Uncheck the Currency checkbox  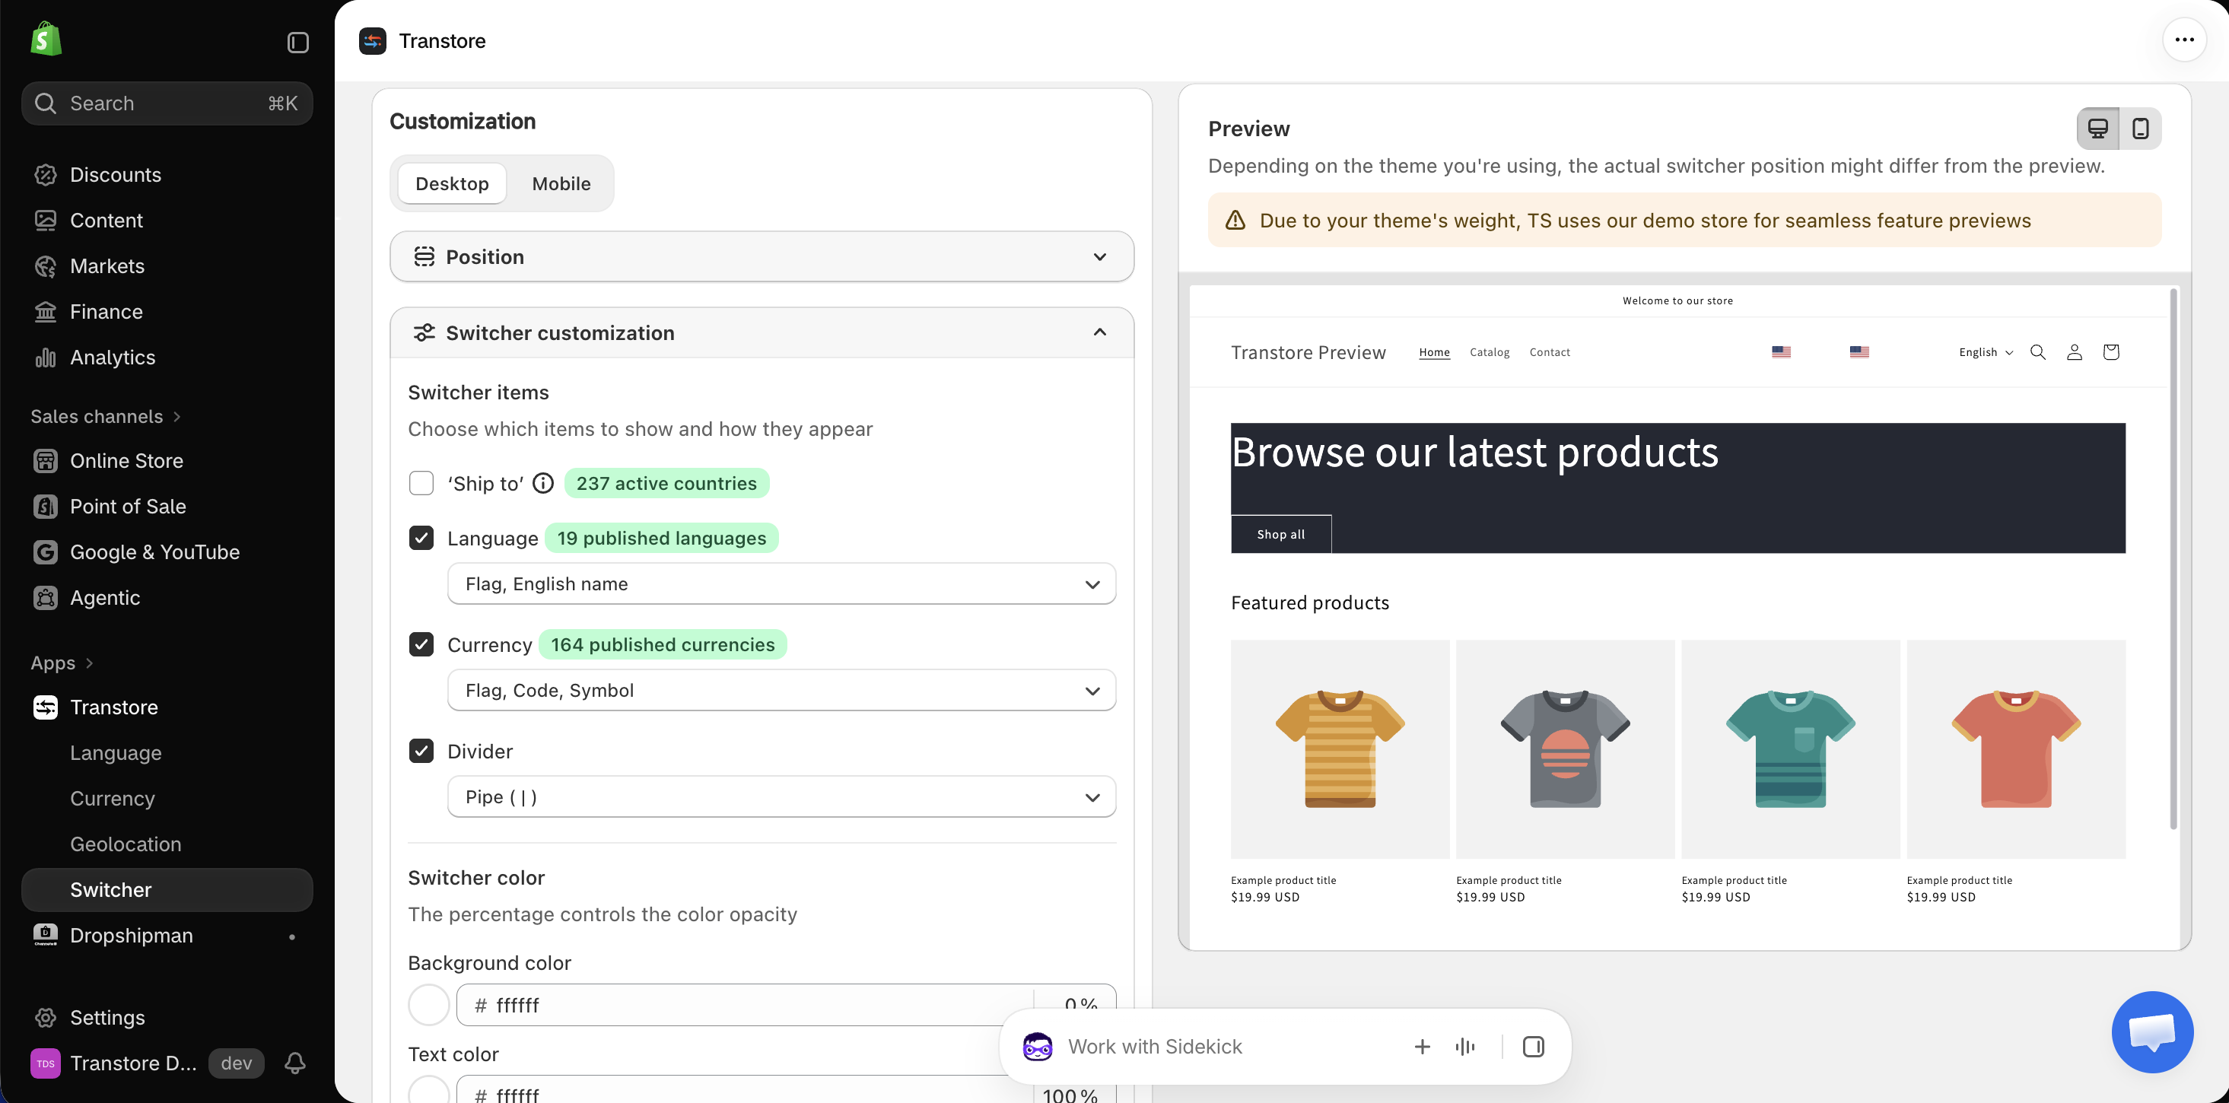(421, 644)
